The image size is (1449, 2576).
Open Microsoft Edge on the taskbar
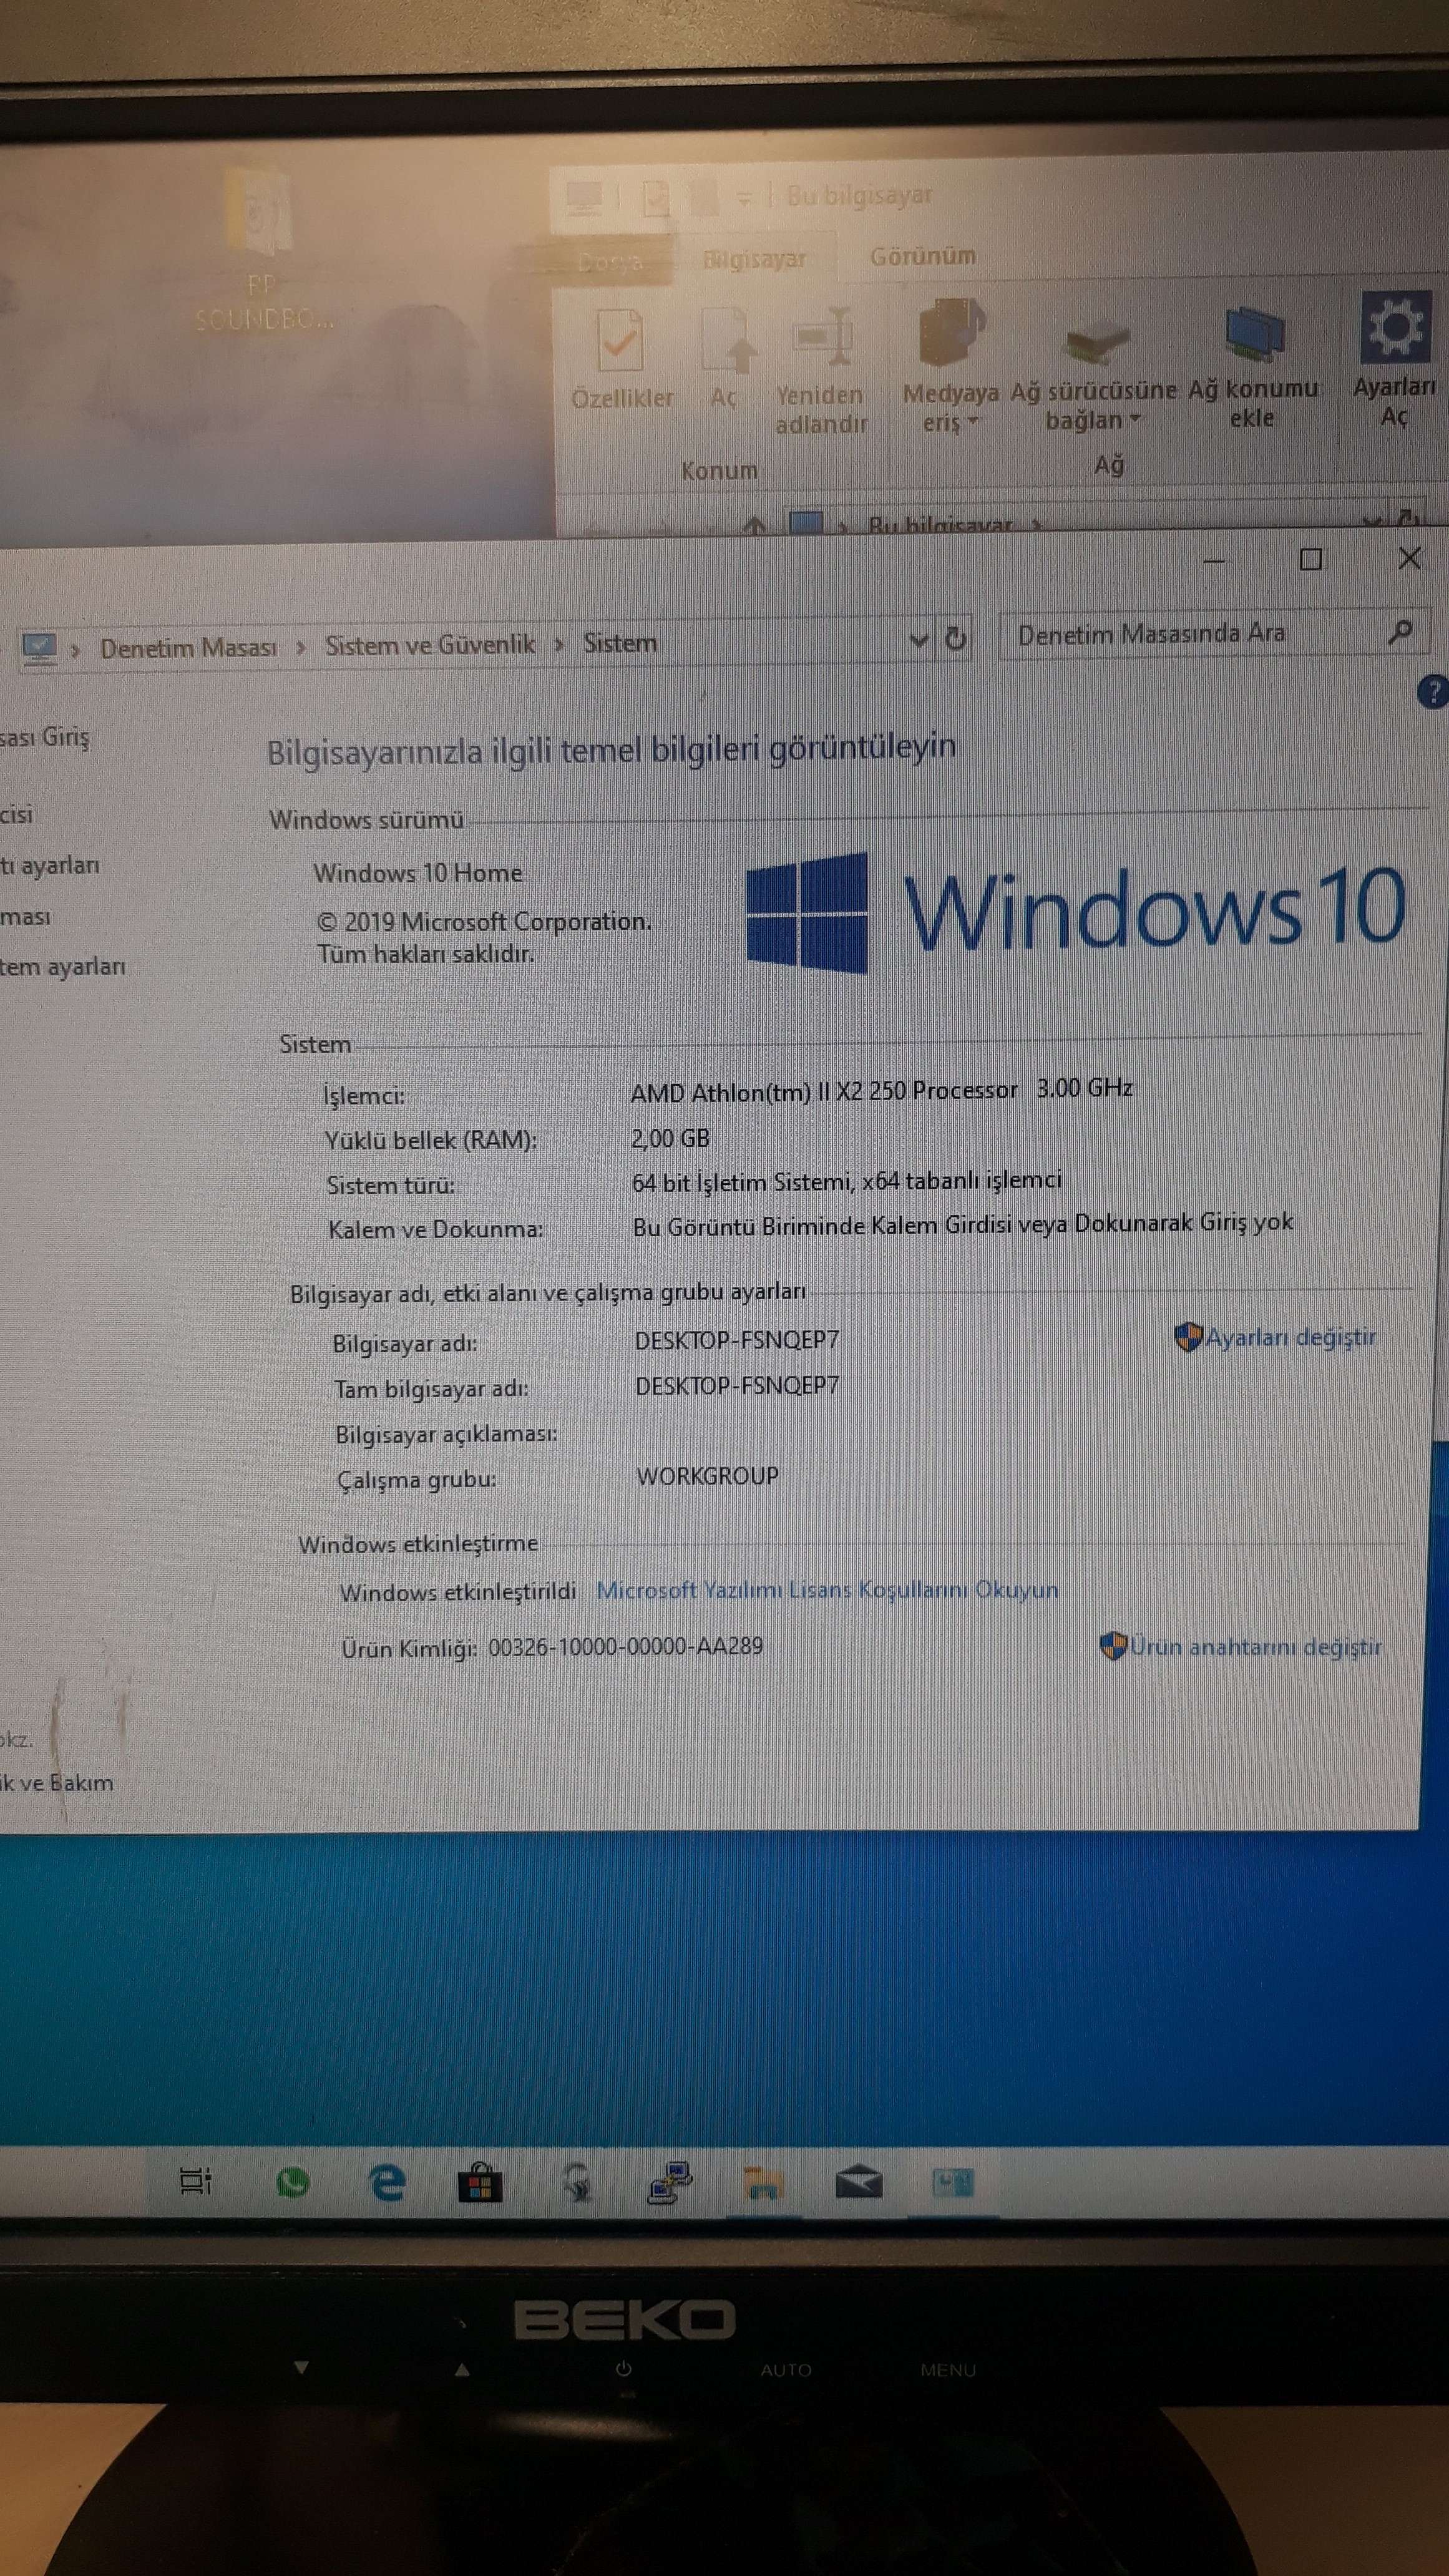click(x=387, y=2181)
